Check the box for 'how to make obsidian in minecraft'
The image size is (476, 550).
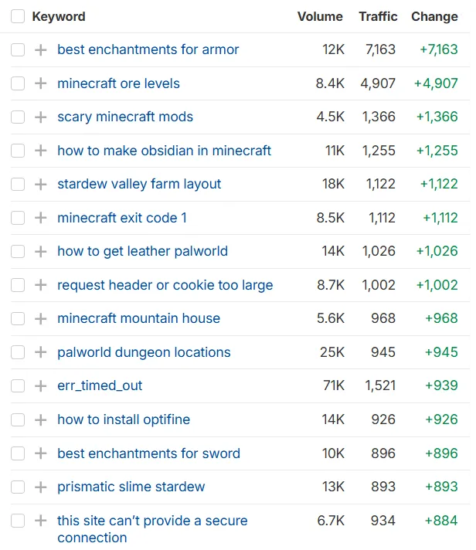pyautogui.click(x=18, y=151)
